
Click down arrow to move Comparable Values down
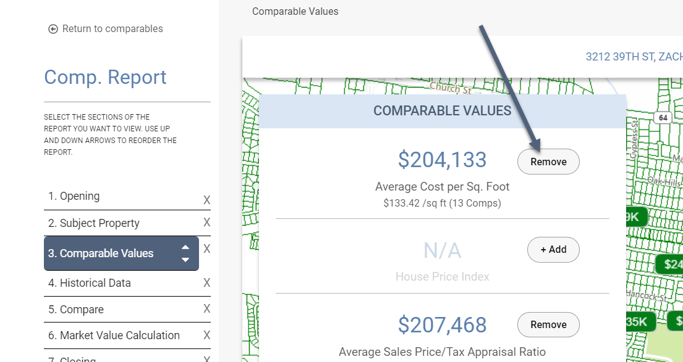185,258
